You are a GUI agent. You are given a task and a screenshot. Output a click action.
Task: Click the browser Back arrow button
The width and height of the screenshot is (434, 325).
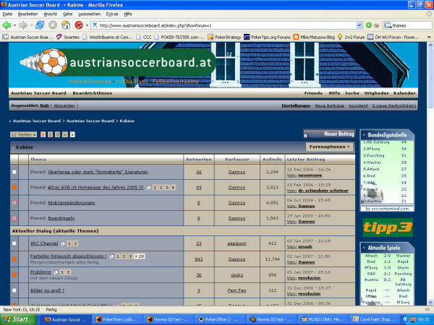point(9,25)
